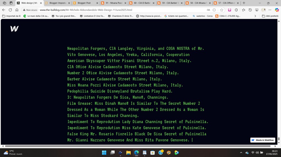Open the browser profile avatar
281x157 pixels.
coord(264,10)
